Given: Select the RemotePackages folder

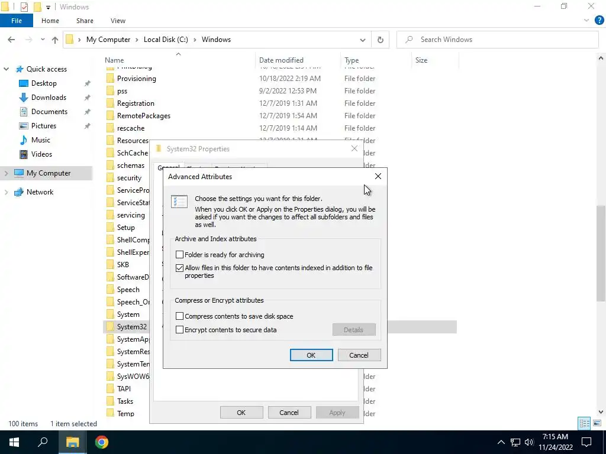Looking at the screenshot, I should click(144, 116).
